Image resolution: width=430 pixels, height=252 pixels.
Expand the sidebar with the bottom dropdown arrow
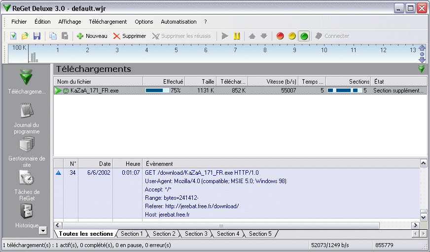tap(43, 230)
